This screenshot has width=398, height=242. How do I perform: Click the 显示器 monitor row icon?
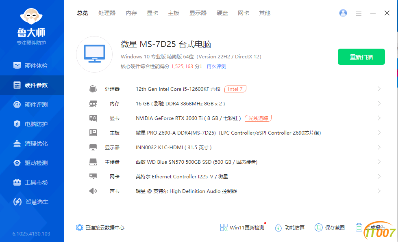click(x=93, y=147)
